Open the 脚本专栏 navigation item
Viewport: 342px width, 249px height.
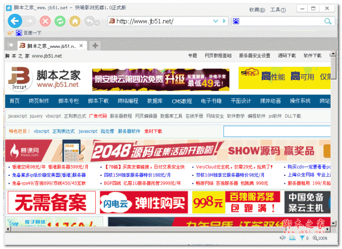point(68,101)
